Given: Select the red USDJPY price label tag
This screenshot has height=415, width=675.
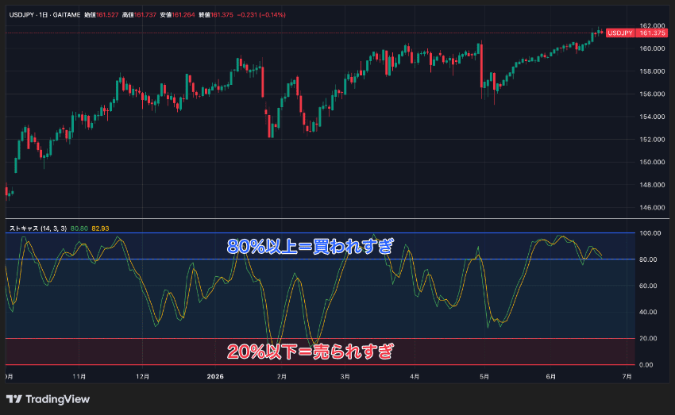Looking at the screenshot, I should click(x=620, y=33).
